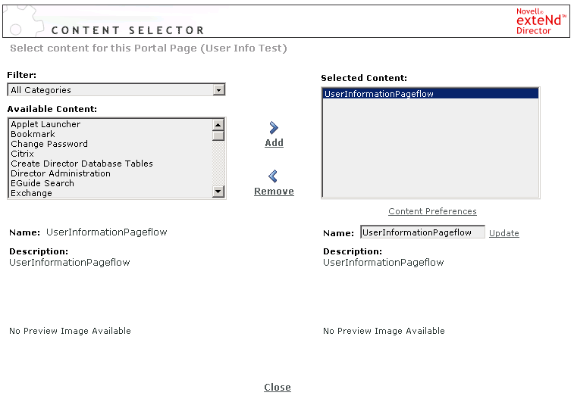Select Create Director Database Tables item
Viewport: 574px width, 402px height.
click(82, 164)
